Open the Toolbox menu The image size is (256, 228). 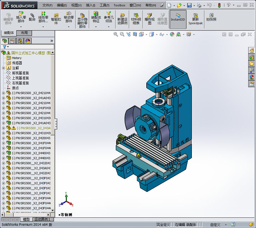click(119, 5)
